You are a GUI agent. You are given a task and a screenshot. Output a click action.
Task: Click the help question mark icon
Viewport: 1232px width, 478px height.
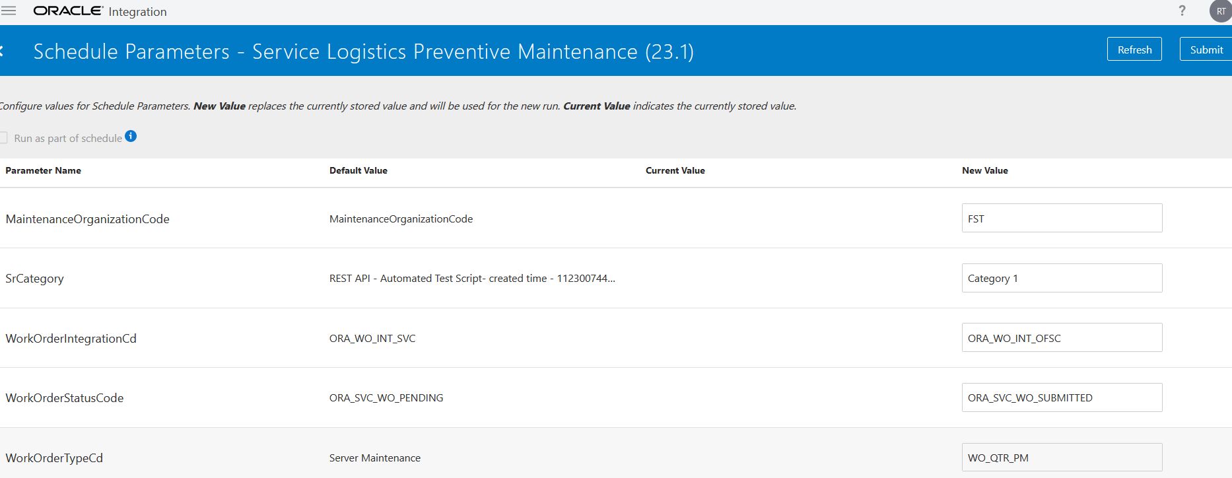pos(1182,11)
